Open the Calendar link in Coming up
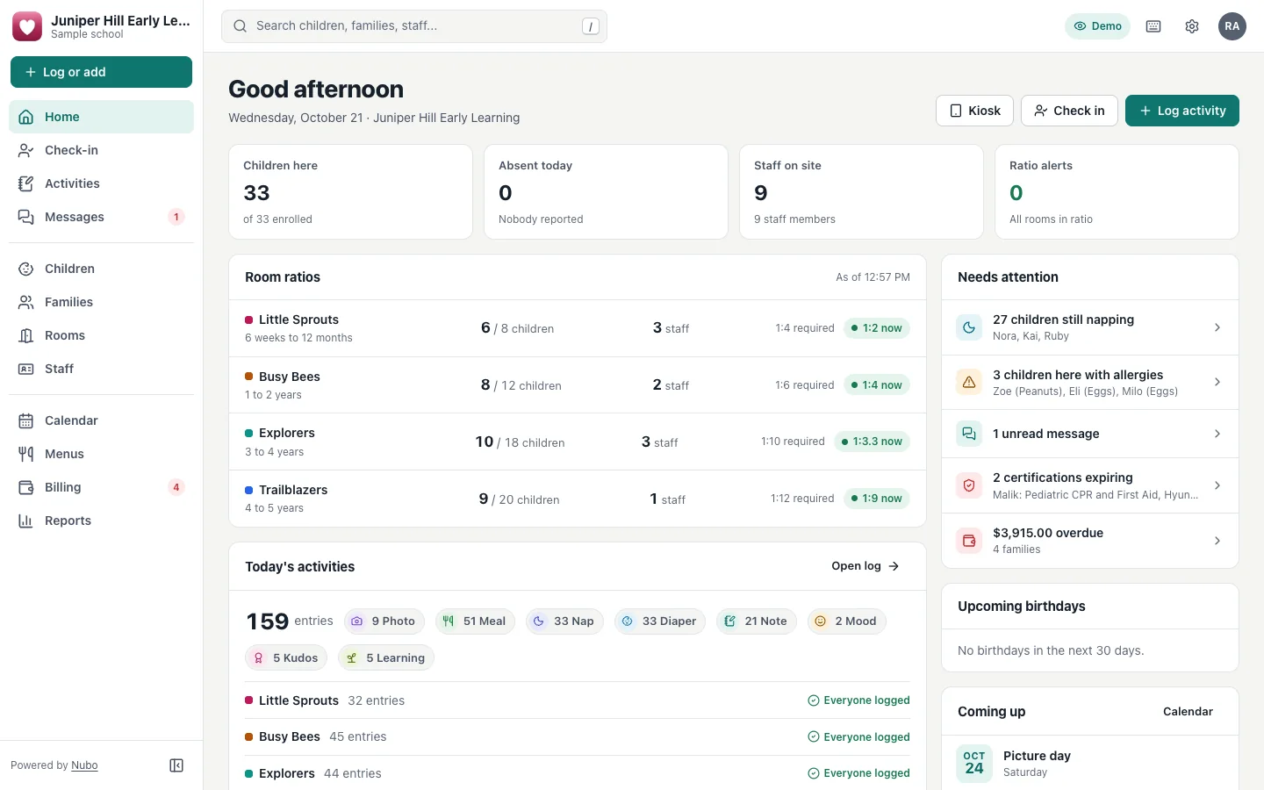 (x=1188, y=712)
